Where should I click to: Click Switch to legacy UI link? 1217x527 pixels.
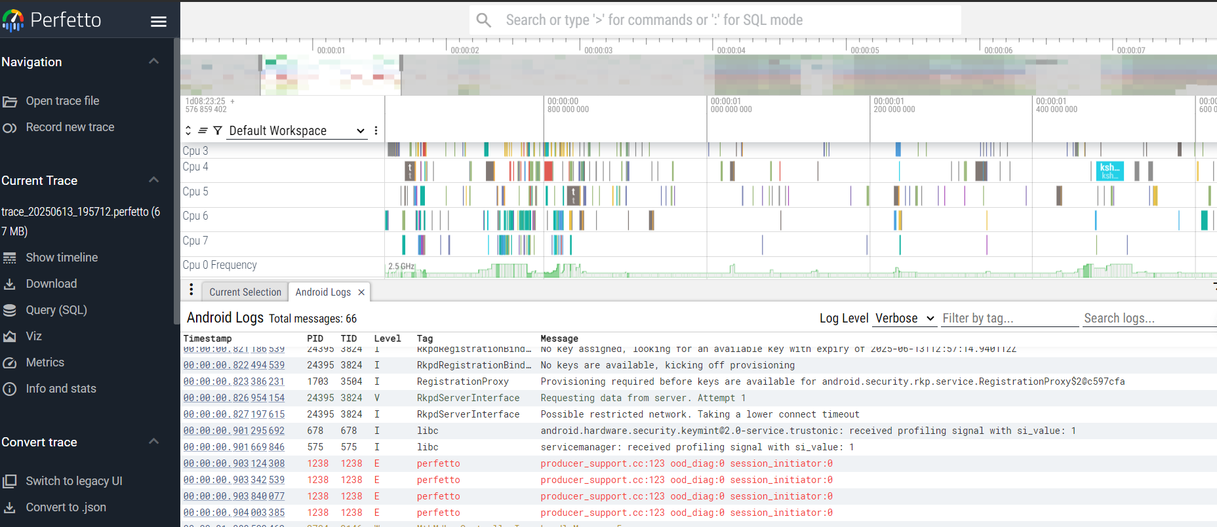(74, 481)
